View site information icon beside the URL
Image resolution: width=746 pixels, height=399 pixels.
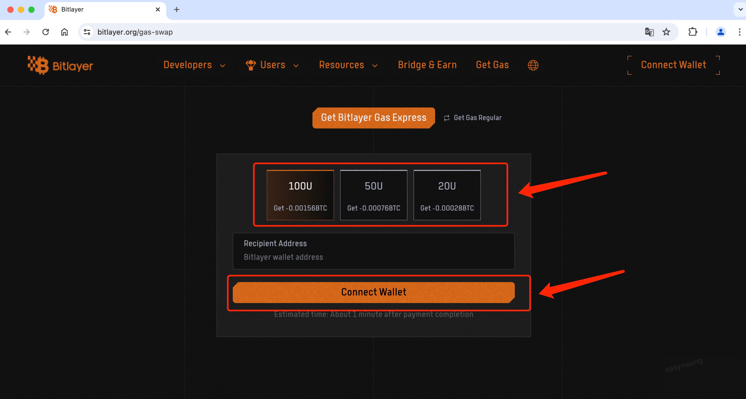[x=87, y=32]
